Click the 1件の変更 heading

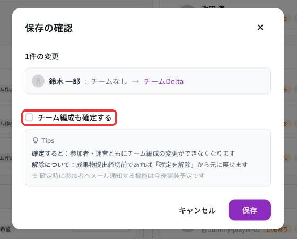42,56
